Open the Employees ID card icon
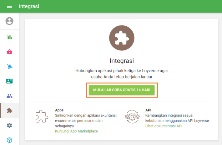The image size is (222, 145). click(x=9, y=81)
